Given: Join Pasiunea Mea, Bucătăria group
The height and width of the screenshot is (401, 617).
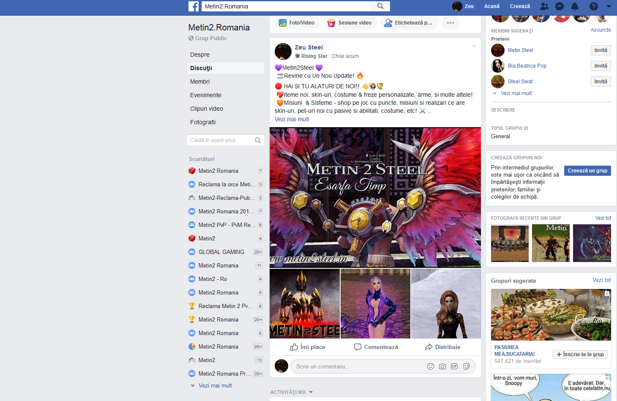Looking at the screenshot, I should (x=580, y=355).
